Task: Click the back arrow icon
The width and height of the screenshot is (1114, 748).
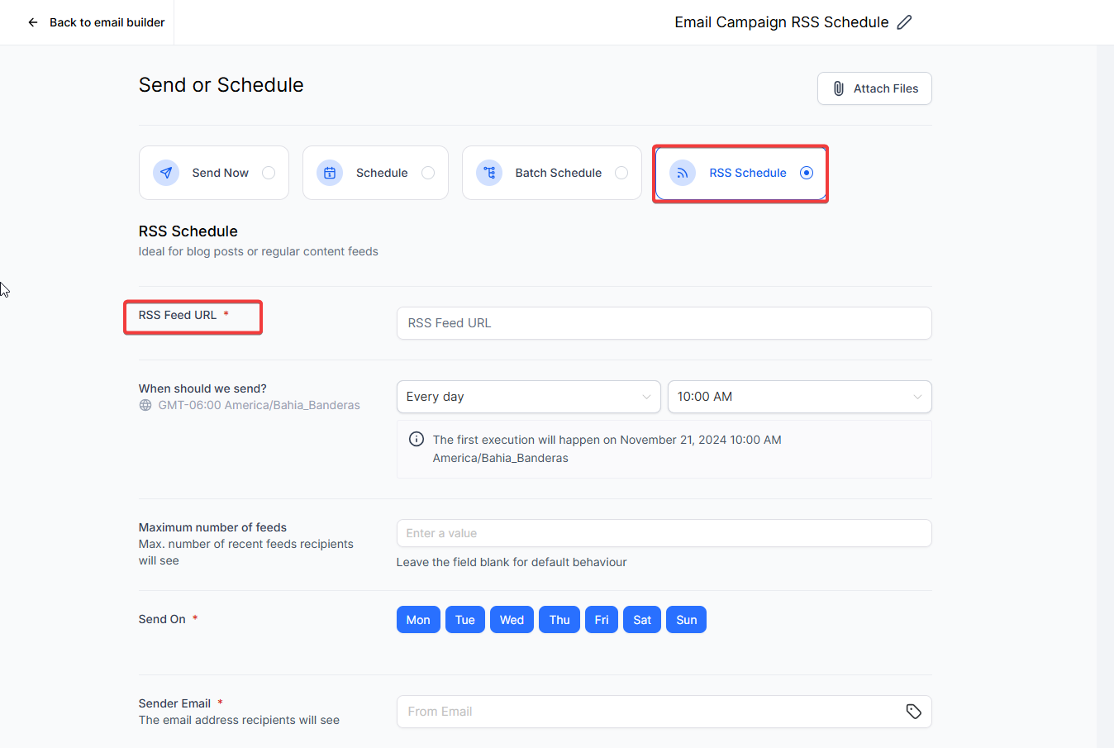Action: [33, 22]
